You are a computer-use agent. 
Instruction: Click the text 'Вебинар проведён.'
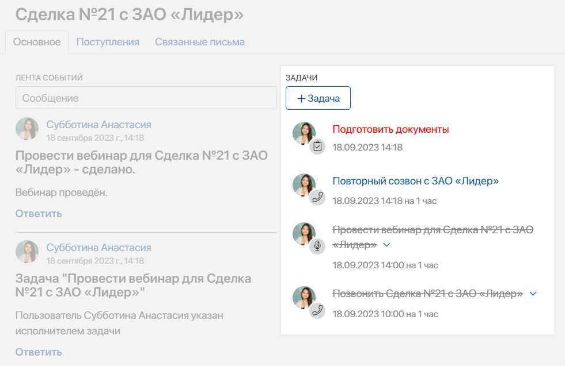pyautogui.click(x=61, y=192)
